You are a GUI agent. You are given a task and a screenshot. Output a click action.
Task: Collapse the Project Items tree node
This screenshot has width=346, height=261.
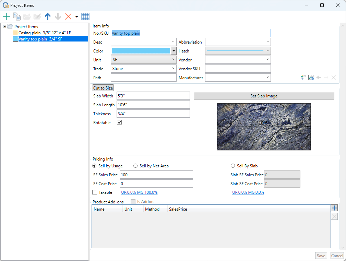pyautogui.click(x=4, y=27)
